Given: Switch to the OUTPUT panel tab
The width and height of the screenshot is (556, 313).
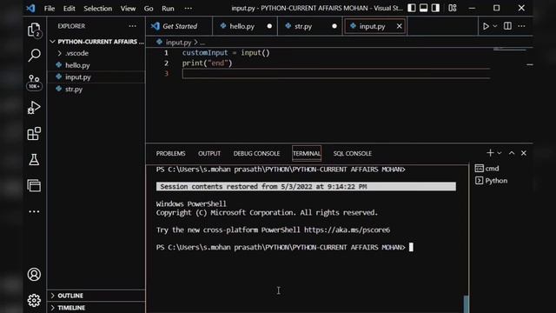Looking at the screenshot, I should (x=209, y=153).
